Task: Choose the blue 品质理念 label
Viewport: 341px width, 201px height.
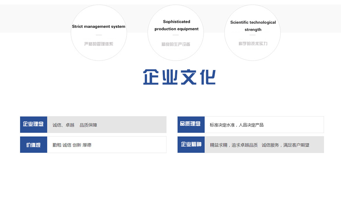Action: point(191,124)
